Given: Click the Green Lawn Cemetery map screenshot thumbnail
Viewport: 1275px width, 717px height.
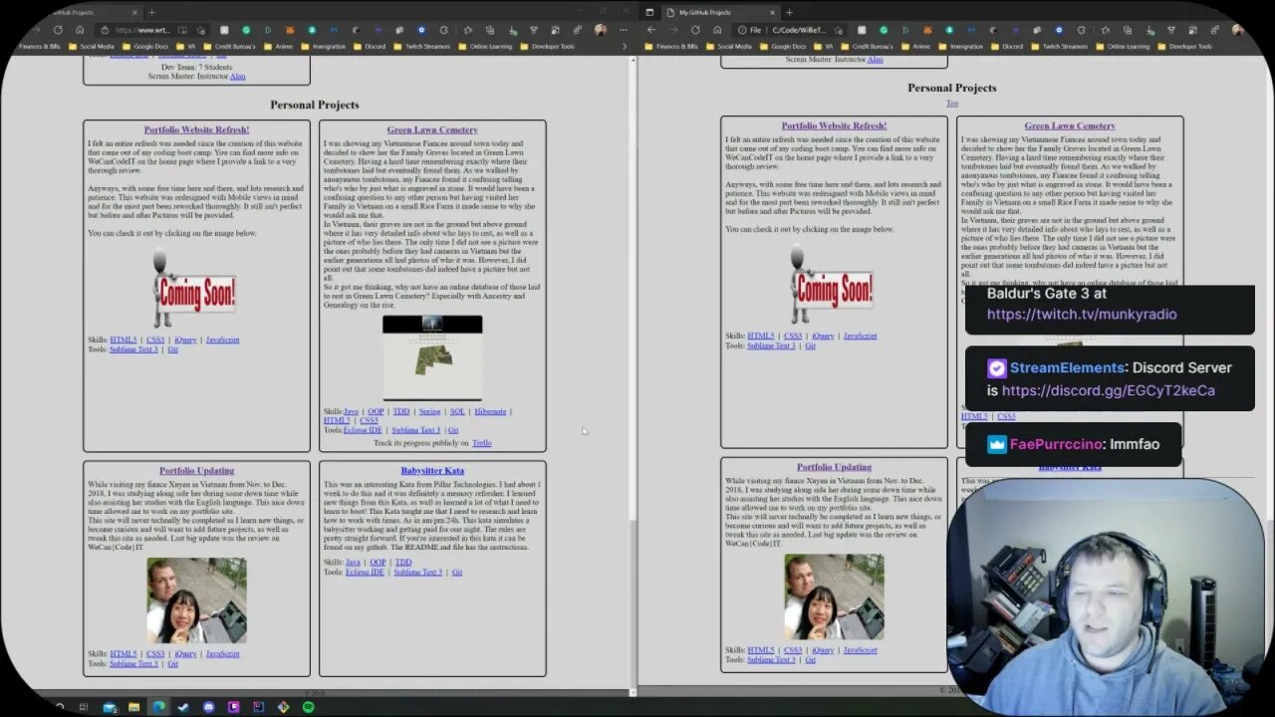Looking at the screenshot, I should click(432, 358).
